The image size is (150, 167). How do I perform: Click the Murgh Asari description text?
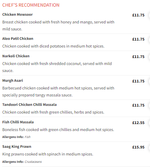(x=58, y=92)
